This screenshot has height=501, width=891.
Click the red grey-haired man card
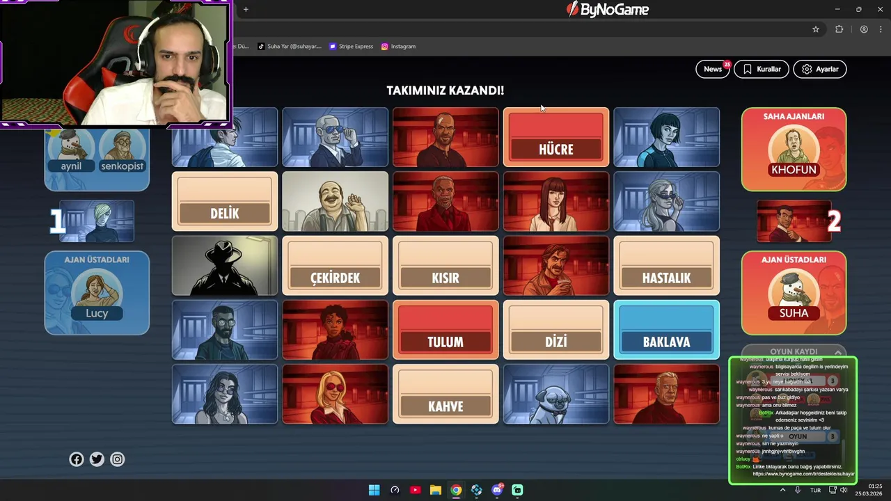(666, 394)
